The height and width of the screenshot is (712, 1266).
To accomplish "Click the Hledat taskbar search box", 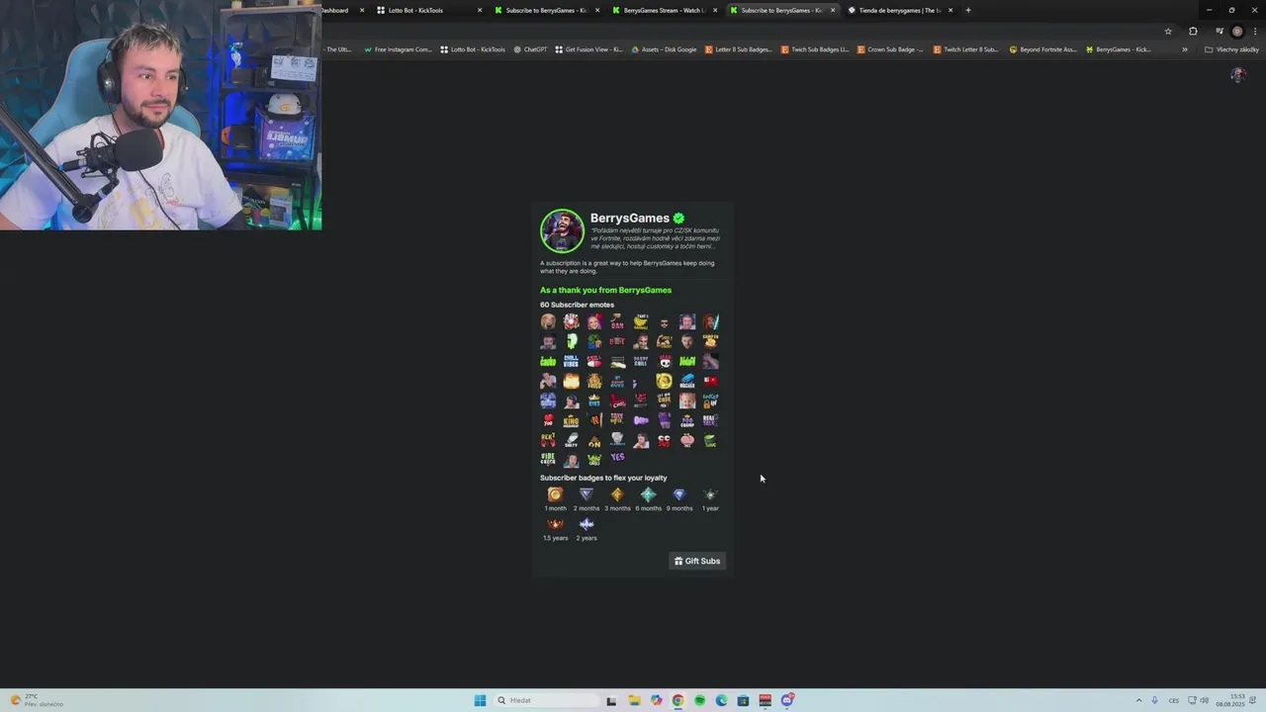I will click(x=546, y=700).
